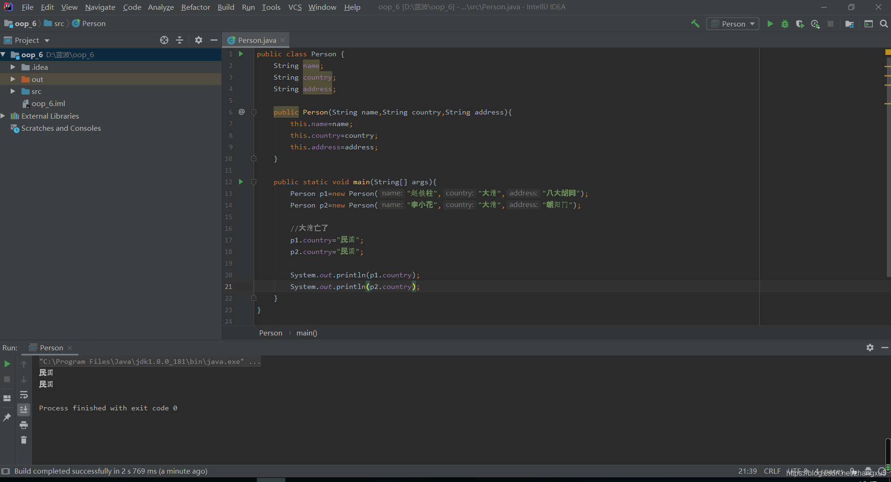Select the Person tab in the Run panel
The image size is (891, 482).
click(x=51, y=348)
